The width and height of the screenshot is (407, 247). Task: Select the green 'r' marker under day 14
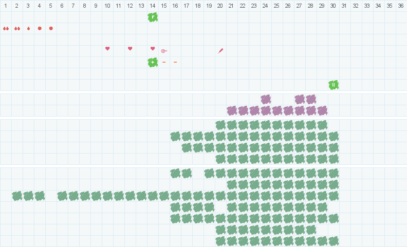(153, 17)
